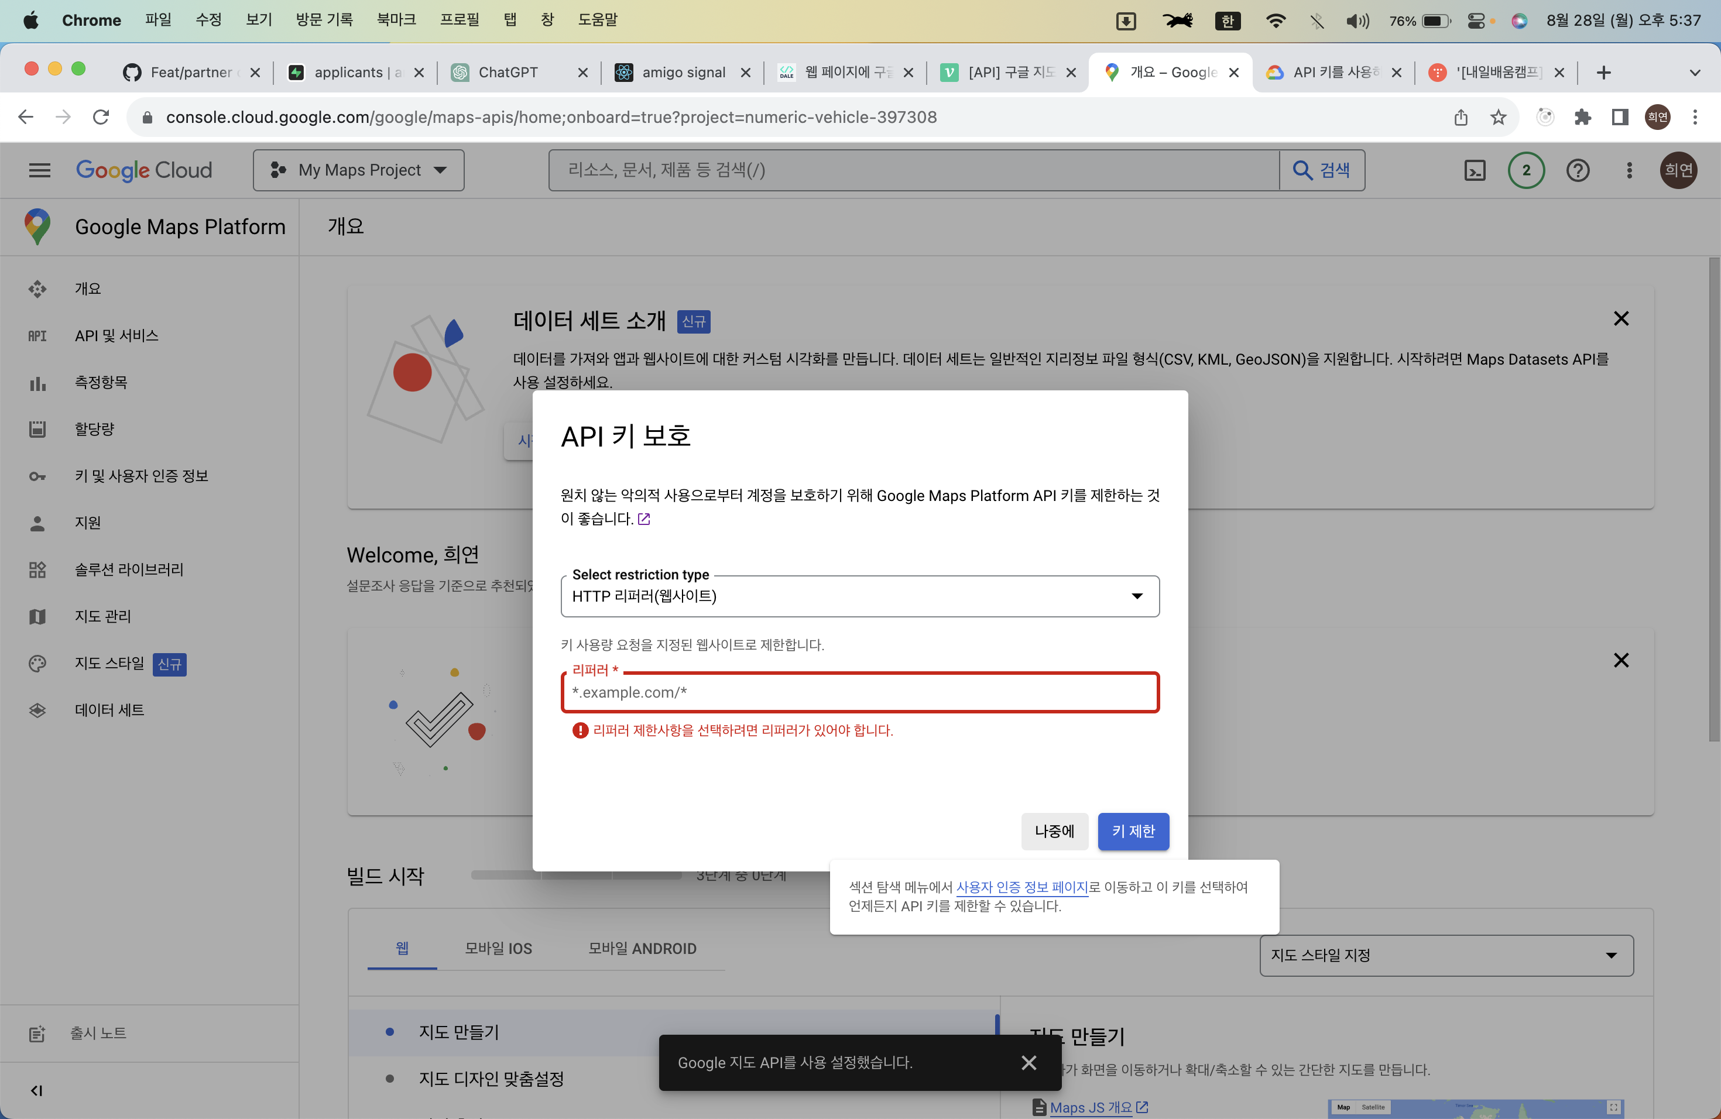Open the Google Cloud hamburger navigation menu
Viewport: 1721px width, 1119px height.
39,170
